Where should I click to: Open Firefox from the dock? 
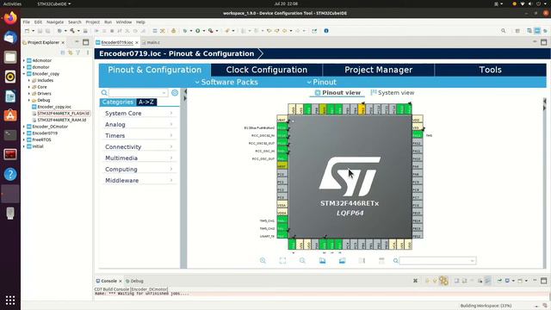(x=10, y=18)
